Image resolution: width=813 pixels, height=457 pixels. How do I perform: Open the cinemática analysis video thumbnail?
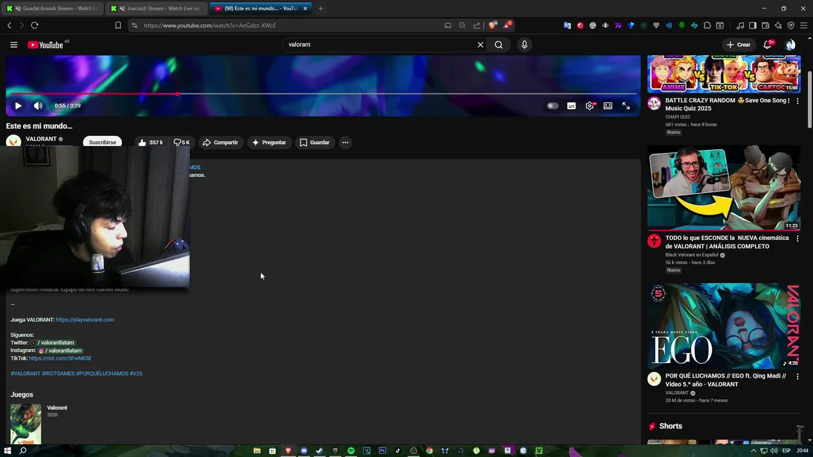click(x=723, y=188)
